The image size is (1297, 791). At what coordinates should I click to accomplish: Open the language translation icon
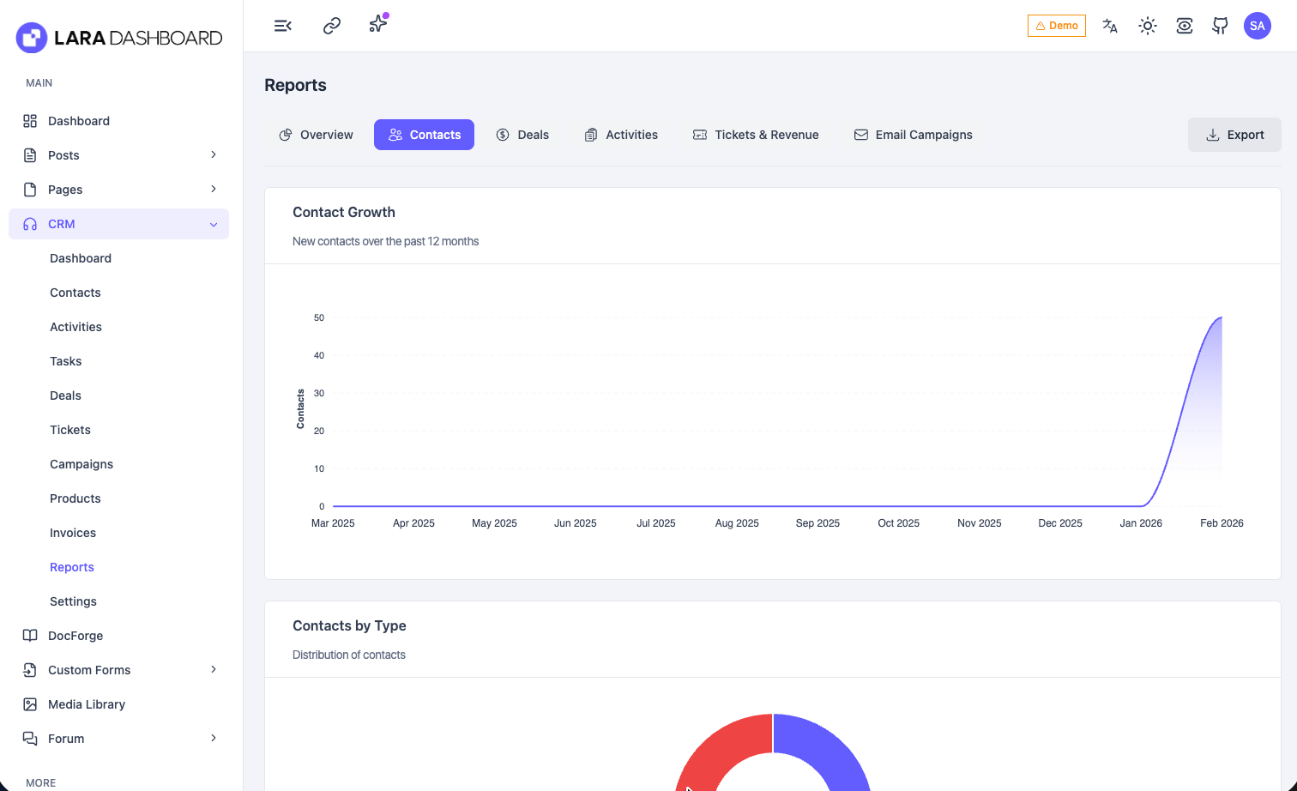tap(1109, 26)
